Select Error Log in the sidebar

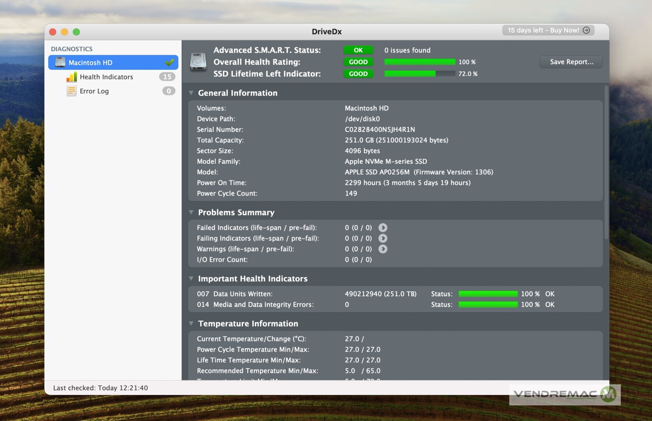(x=94, y=91)
